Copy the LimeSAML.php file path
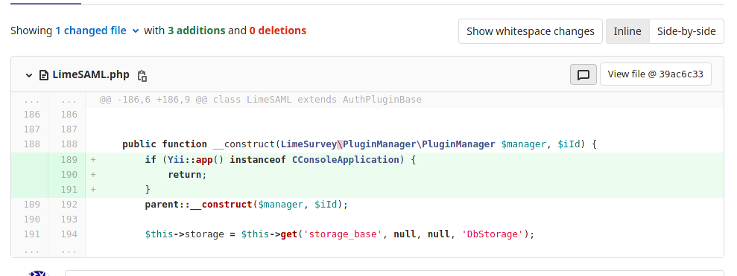 pos(142,75)
